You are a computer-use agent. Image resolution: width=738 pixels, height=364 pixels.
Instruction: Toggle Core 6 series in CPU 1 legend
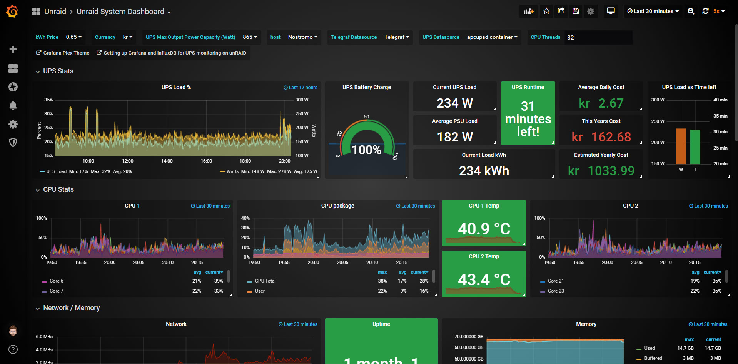point(56,281)
